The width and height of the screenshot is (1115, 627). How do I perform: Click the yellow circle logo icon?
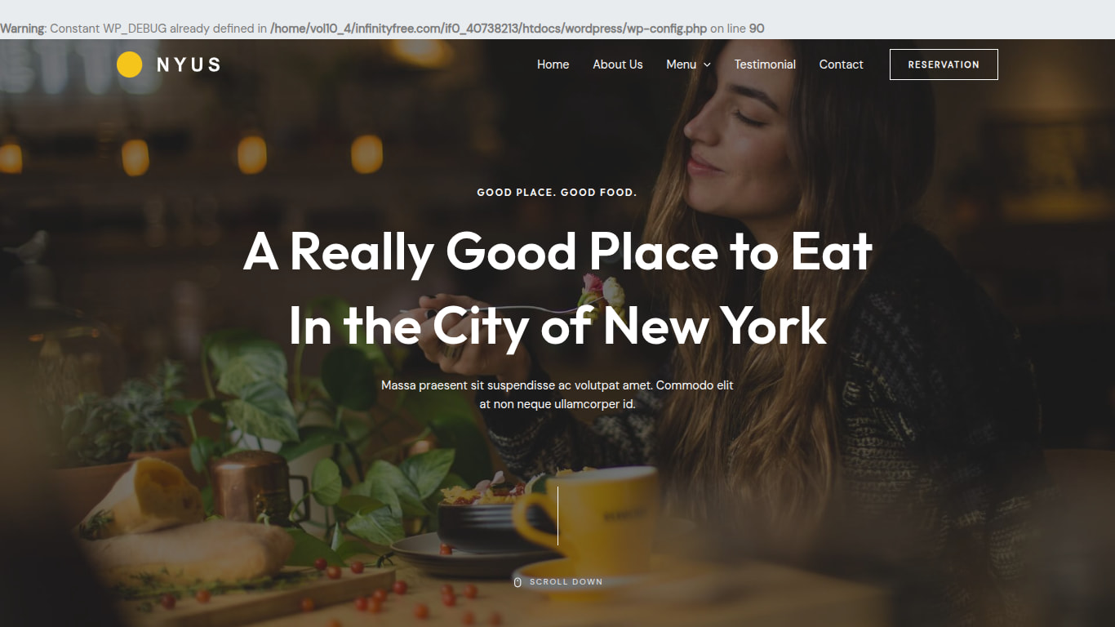click(x=129, y=64)
